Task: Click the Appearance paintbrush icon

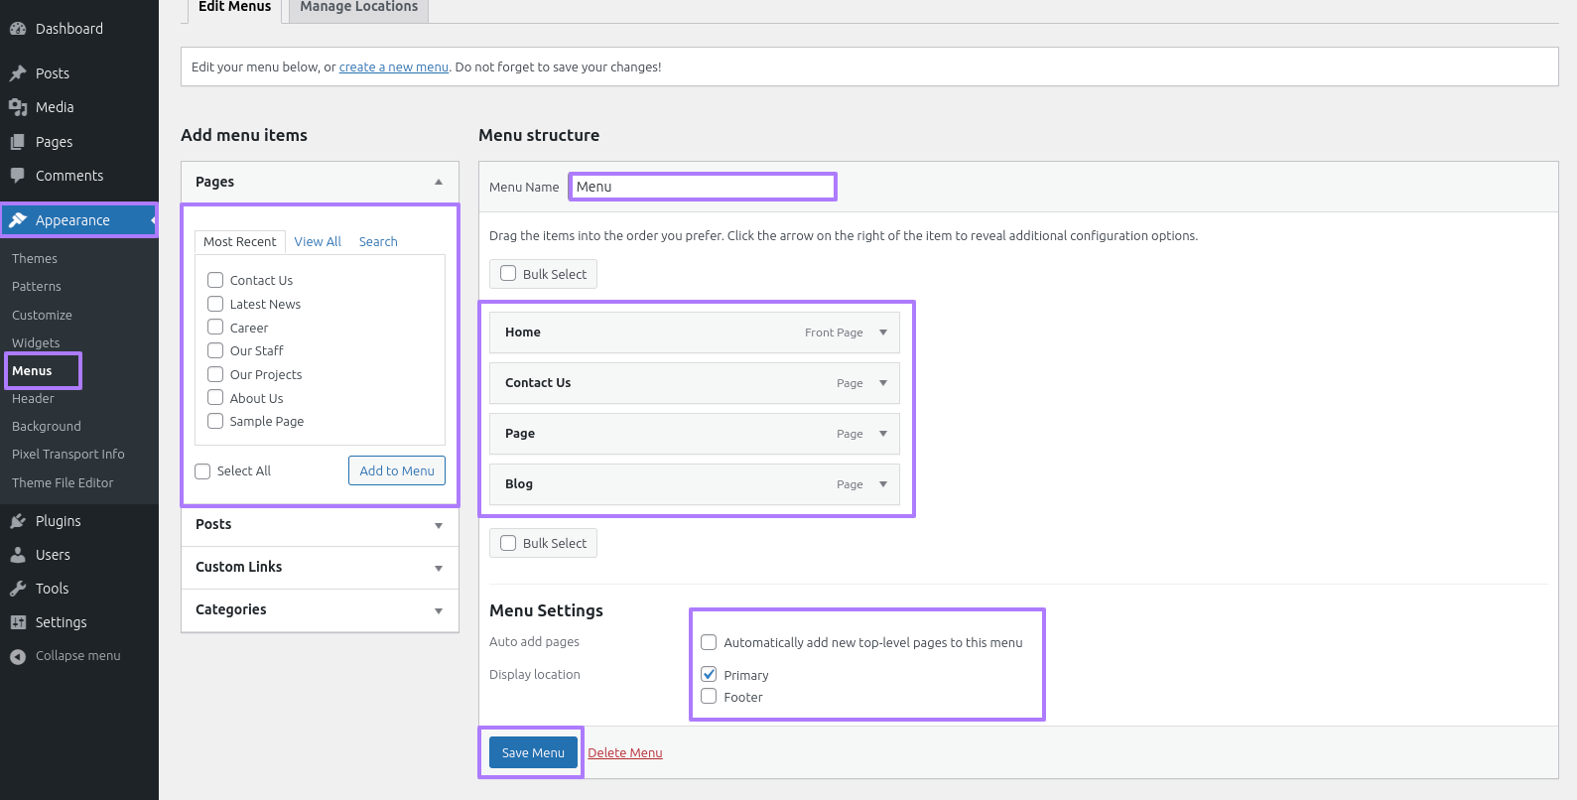Action: click(18, 220)
